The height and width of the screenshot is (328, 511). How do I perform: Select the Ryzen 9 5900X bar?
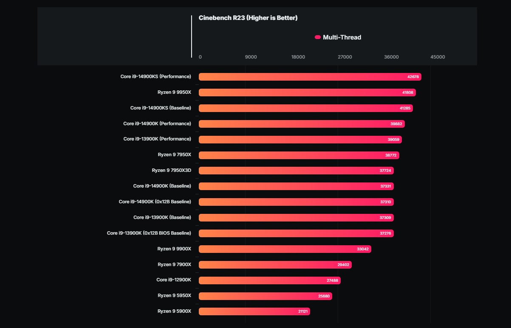(254, 311)
